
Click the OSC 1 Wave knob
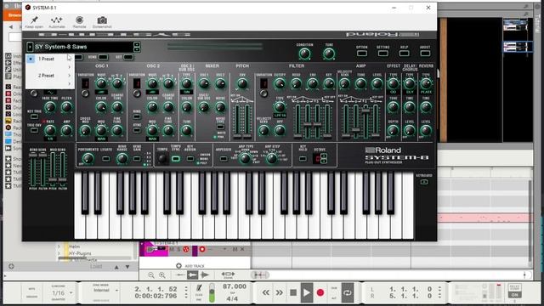pyautogui.click(x=101, y=83)
